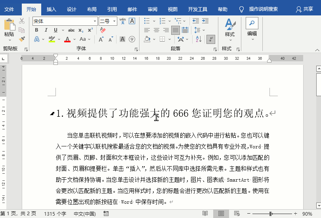Viewport: 321px width, 218px height.
Task: Switch to the 插入 tab
Action: 52,9
